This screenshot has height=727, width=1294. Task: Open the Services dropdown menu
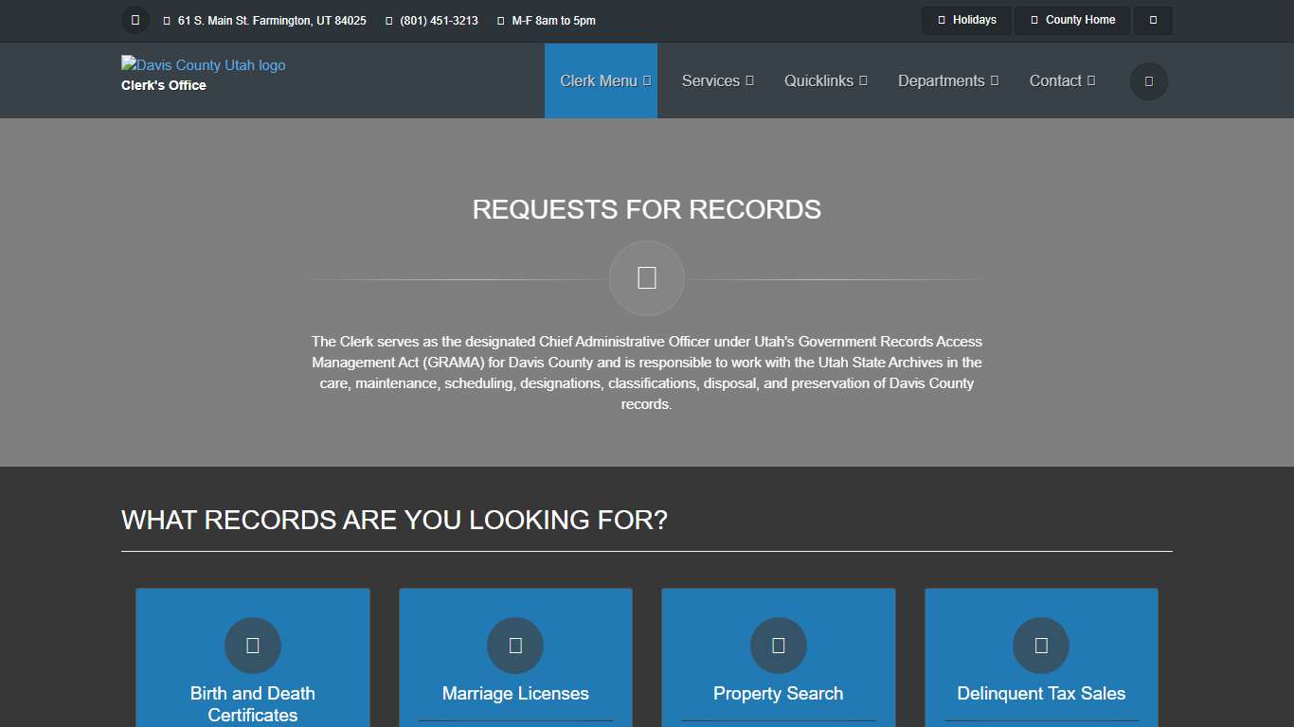[x=717, y=81]
